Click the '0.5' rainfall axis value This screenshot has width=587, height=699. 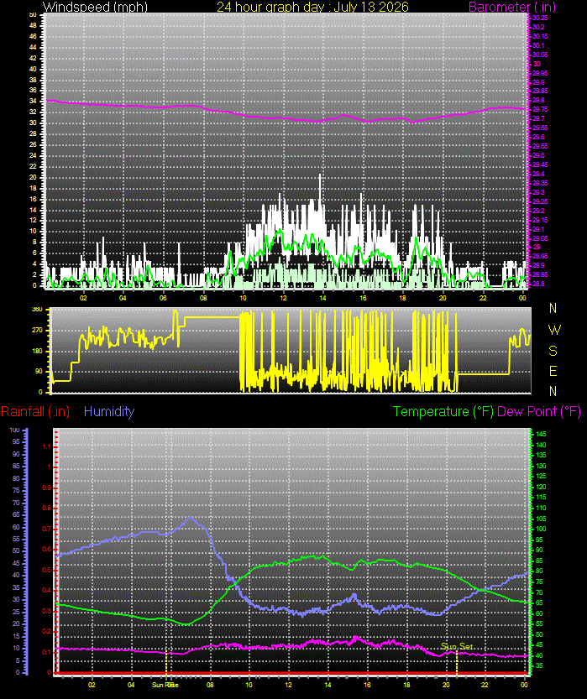pos(46,570)
